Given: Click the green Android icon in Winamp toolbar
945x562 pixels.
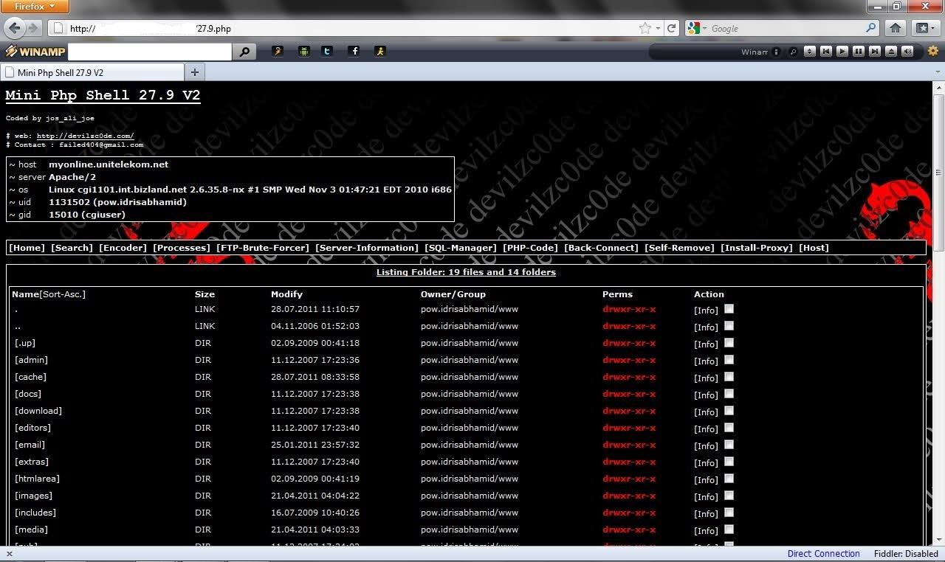Looking at the screenshot, I should coord(303,51).
